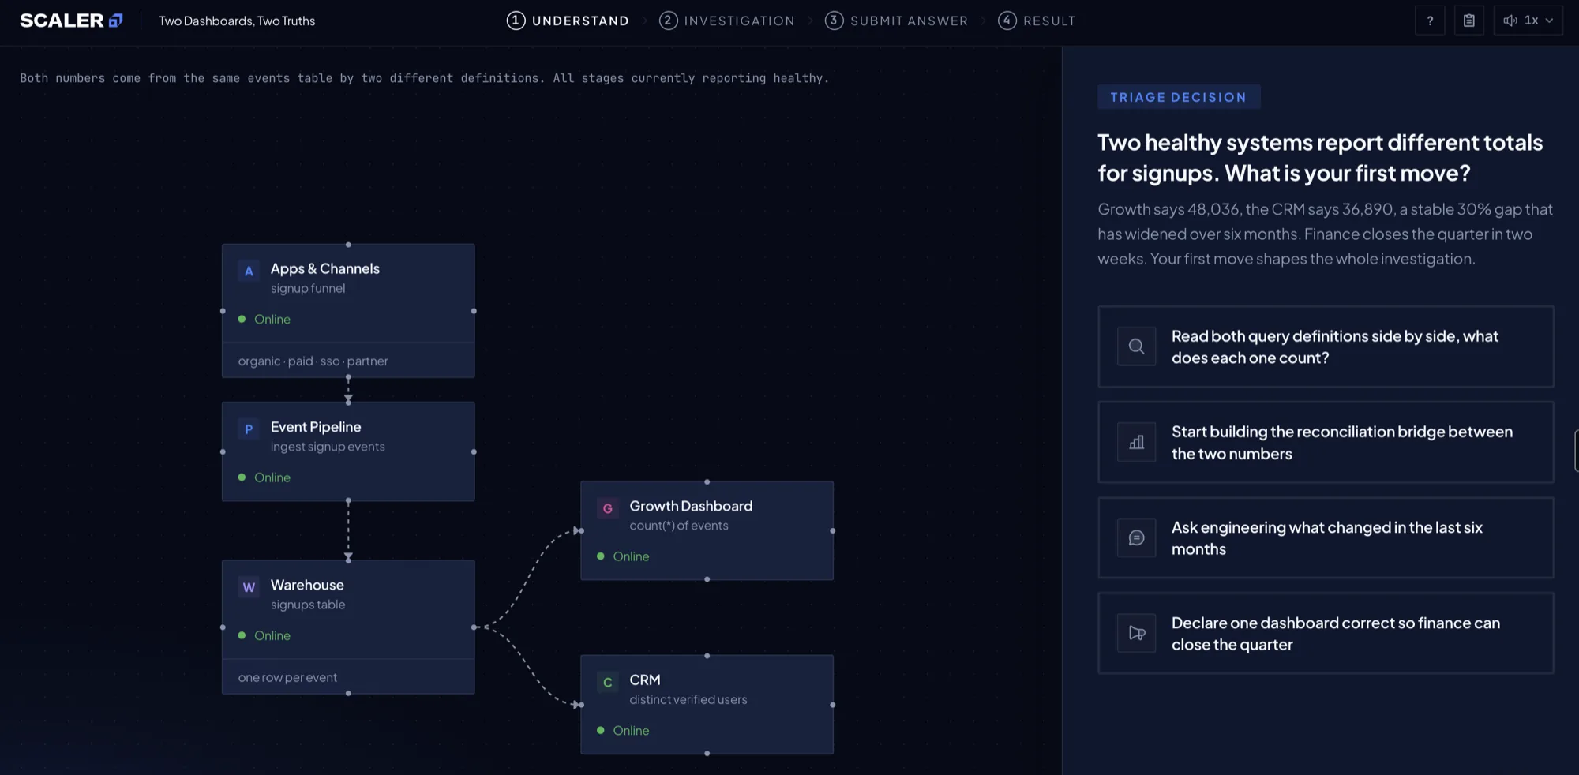Screen dimensions: 1579x775
Task: Click 'one row per event' footer text
Action: [287, 677]
